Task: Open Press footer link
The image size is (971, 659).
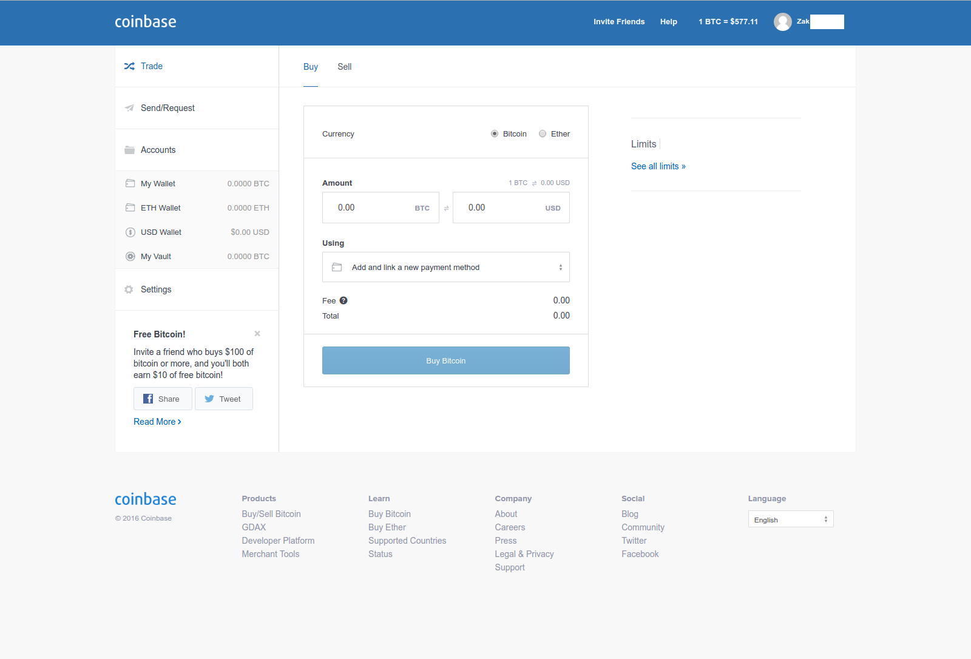Action: [x=506, y=541]
